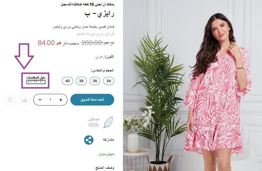Open the وصف المنتج section

[x=105, y=168]
